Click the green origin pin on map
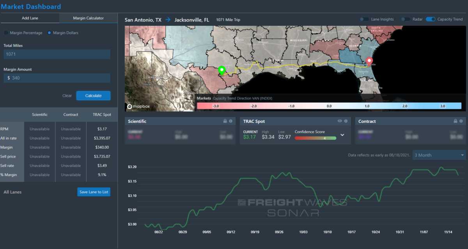This screenshot has width=468, height=249. pos(222,70)
